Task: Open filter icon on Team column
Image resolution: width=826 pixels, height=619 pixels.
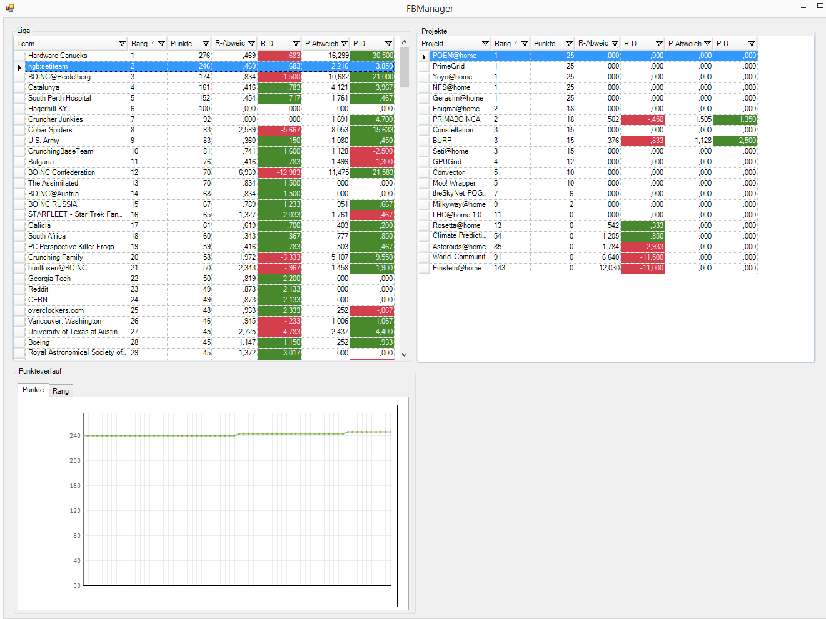Action: (122, 44)
